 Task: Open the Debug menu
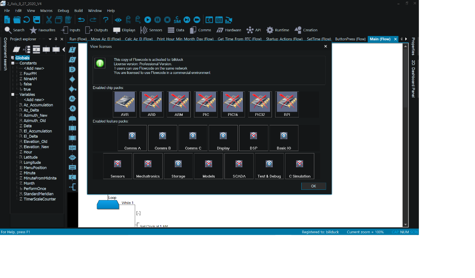tap(63, 11)
